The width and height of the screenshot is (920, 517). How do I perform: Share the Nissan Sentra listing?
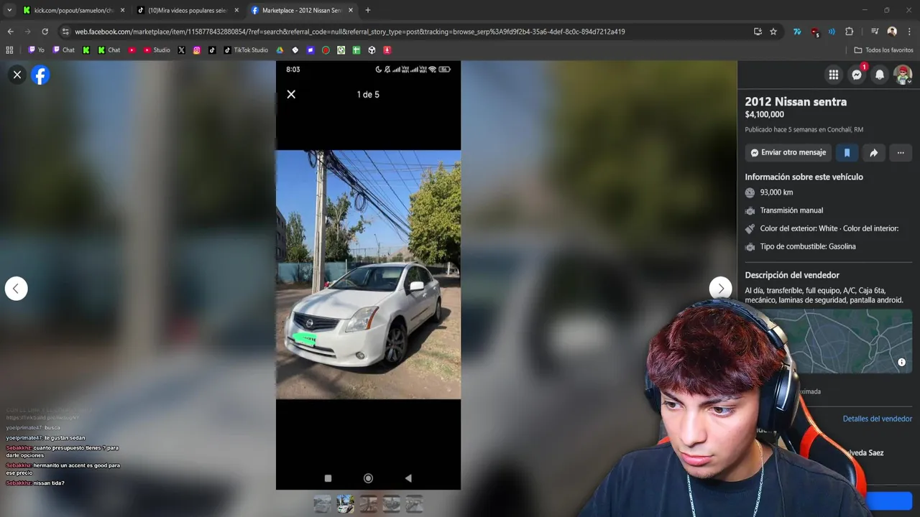[x=873, y=152]
